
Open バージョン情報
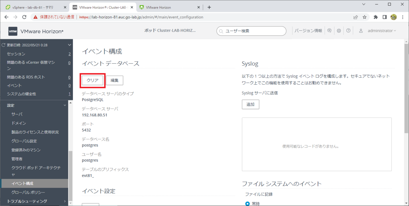pyautogui.click(x=308, y=30)
